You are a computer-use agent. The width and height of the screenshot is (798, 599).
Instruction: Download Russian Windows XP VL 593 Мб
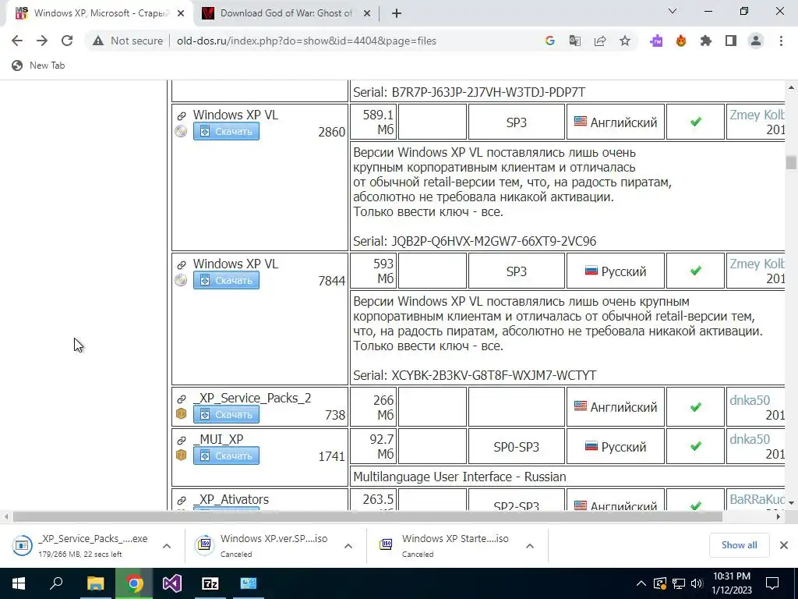(x=226, y=280)
